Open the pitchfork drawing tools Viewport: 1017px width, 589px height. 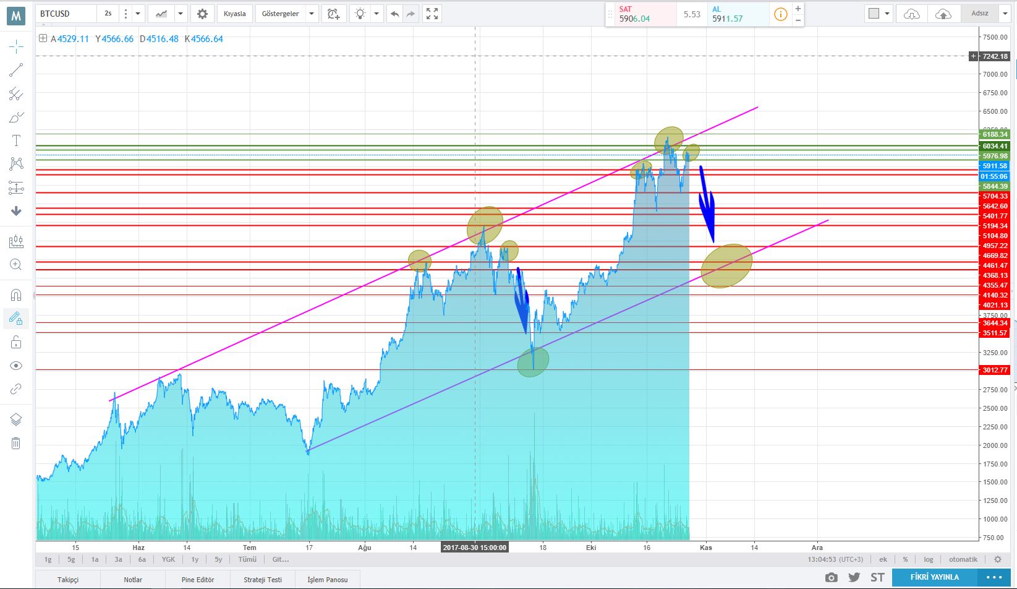tap(16, 94)
